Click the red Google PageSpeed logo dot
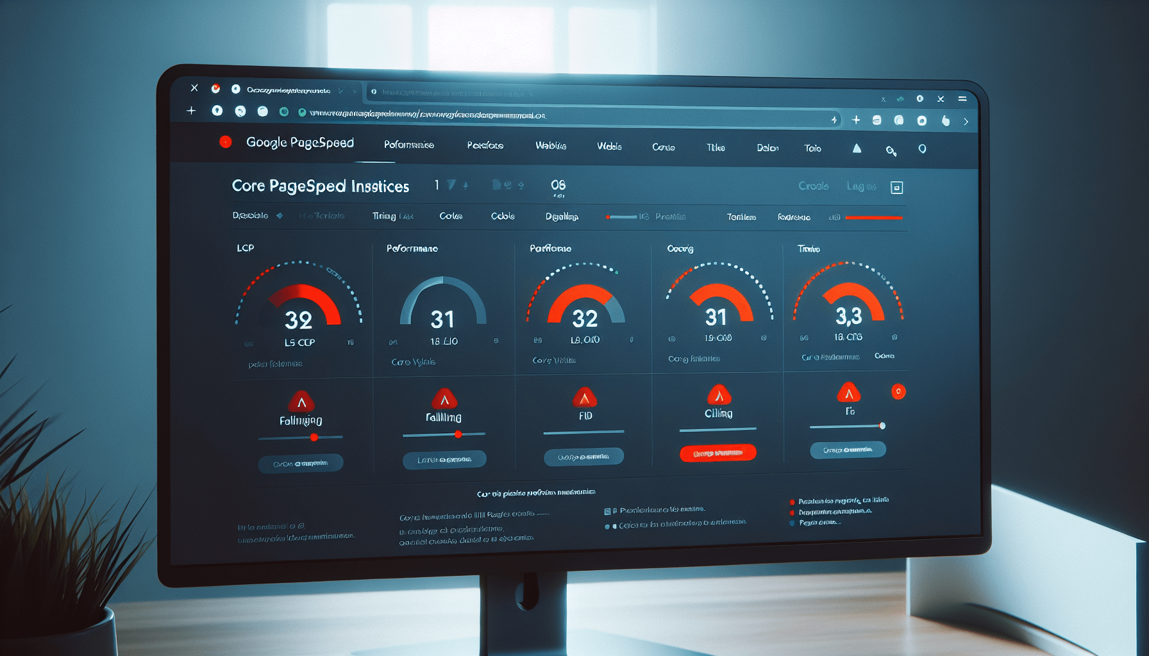The width and height of the screenshot is (1149, 656). 226,142
